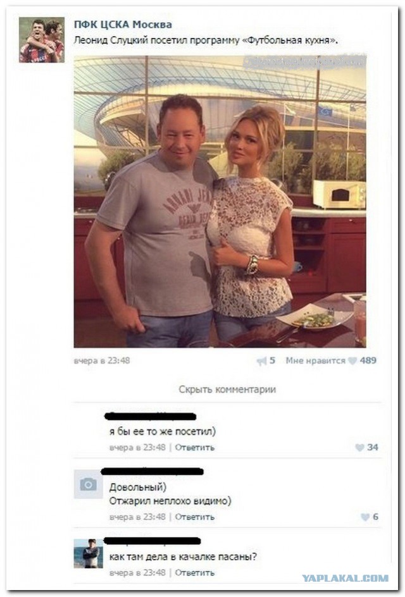Reply to the Довольный comment
This screenshot has width=405, height=597.
pos(195,517)
